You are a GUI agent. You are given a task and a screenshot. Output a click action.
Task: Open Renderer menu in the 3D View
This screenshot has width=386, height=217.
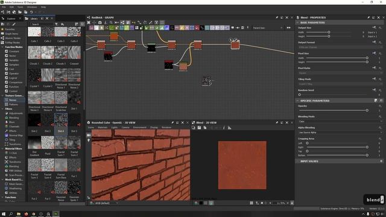point(166,127)
